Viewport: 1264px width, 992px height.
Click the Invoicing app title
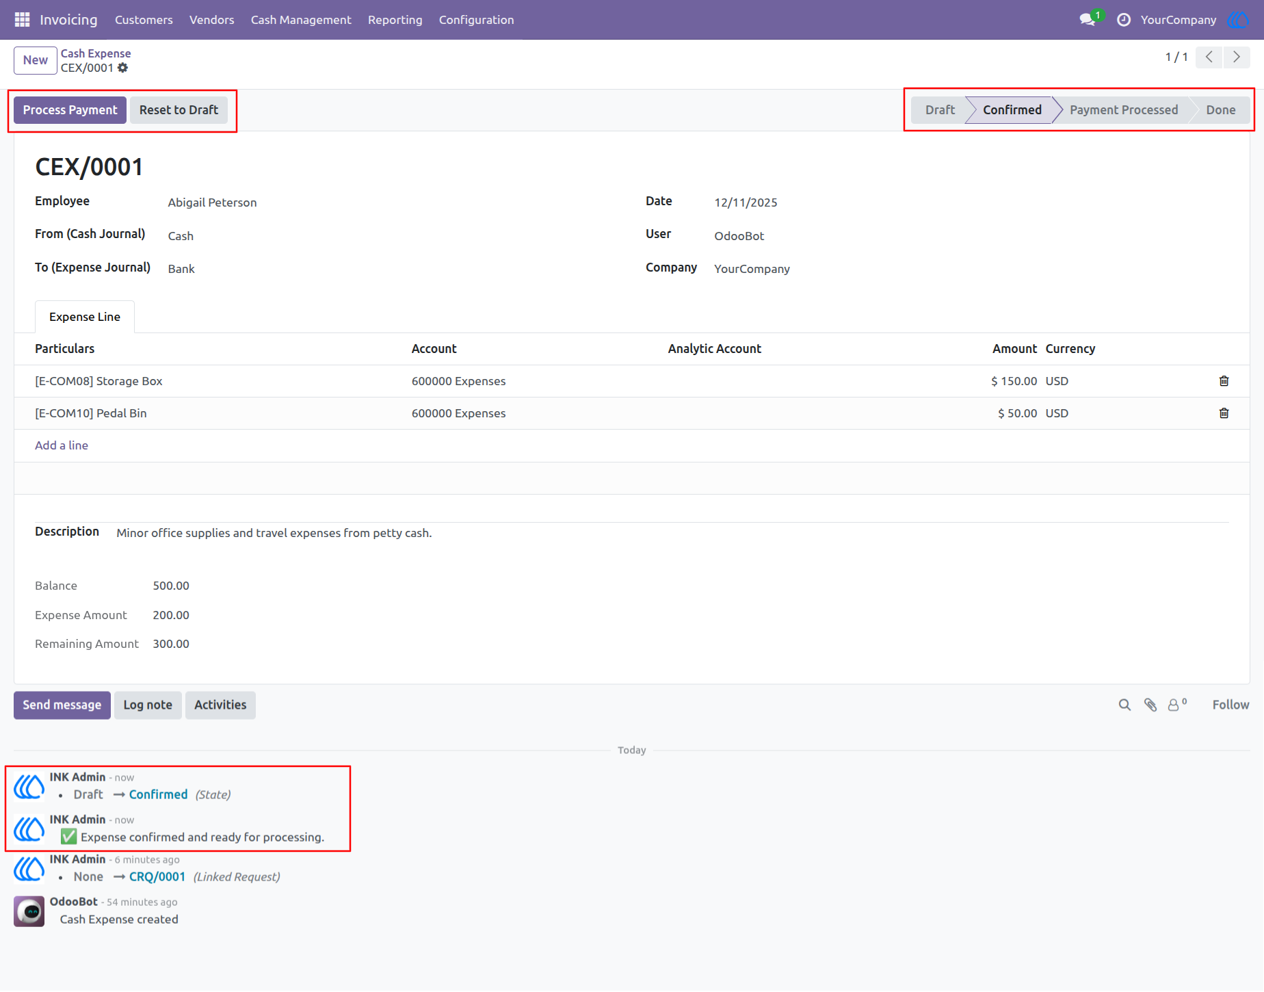pos(68,20)
